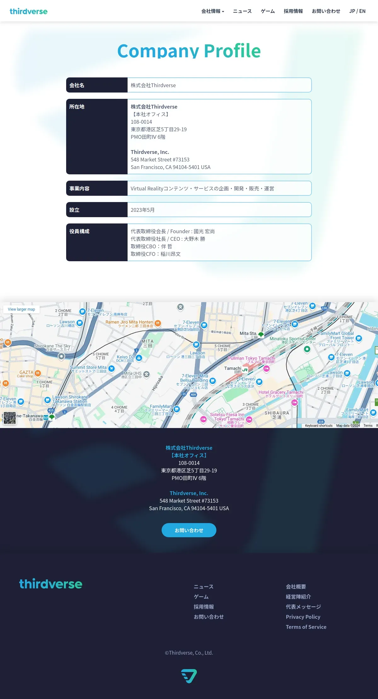
Task: Select the Pullman Tokyo Tamachi hotel pin
Action: [266, 369]
